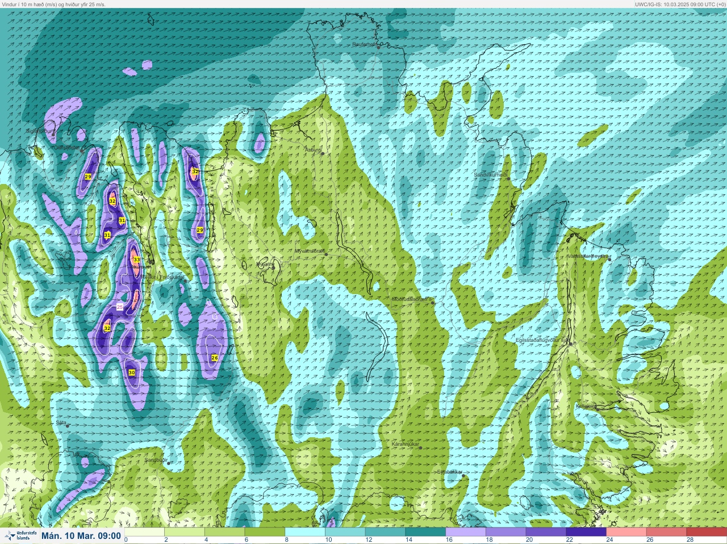Image resolution: width=727 pixels, height=544 pixels.
Task: Select the 22–24 m/s legend swatch
Action: tap(587, 532)
